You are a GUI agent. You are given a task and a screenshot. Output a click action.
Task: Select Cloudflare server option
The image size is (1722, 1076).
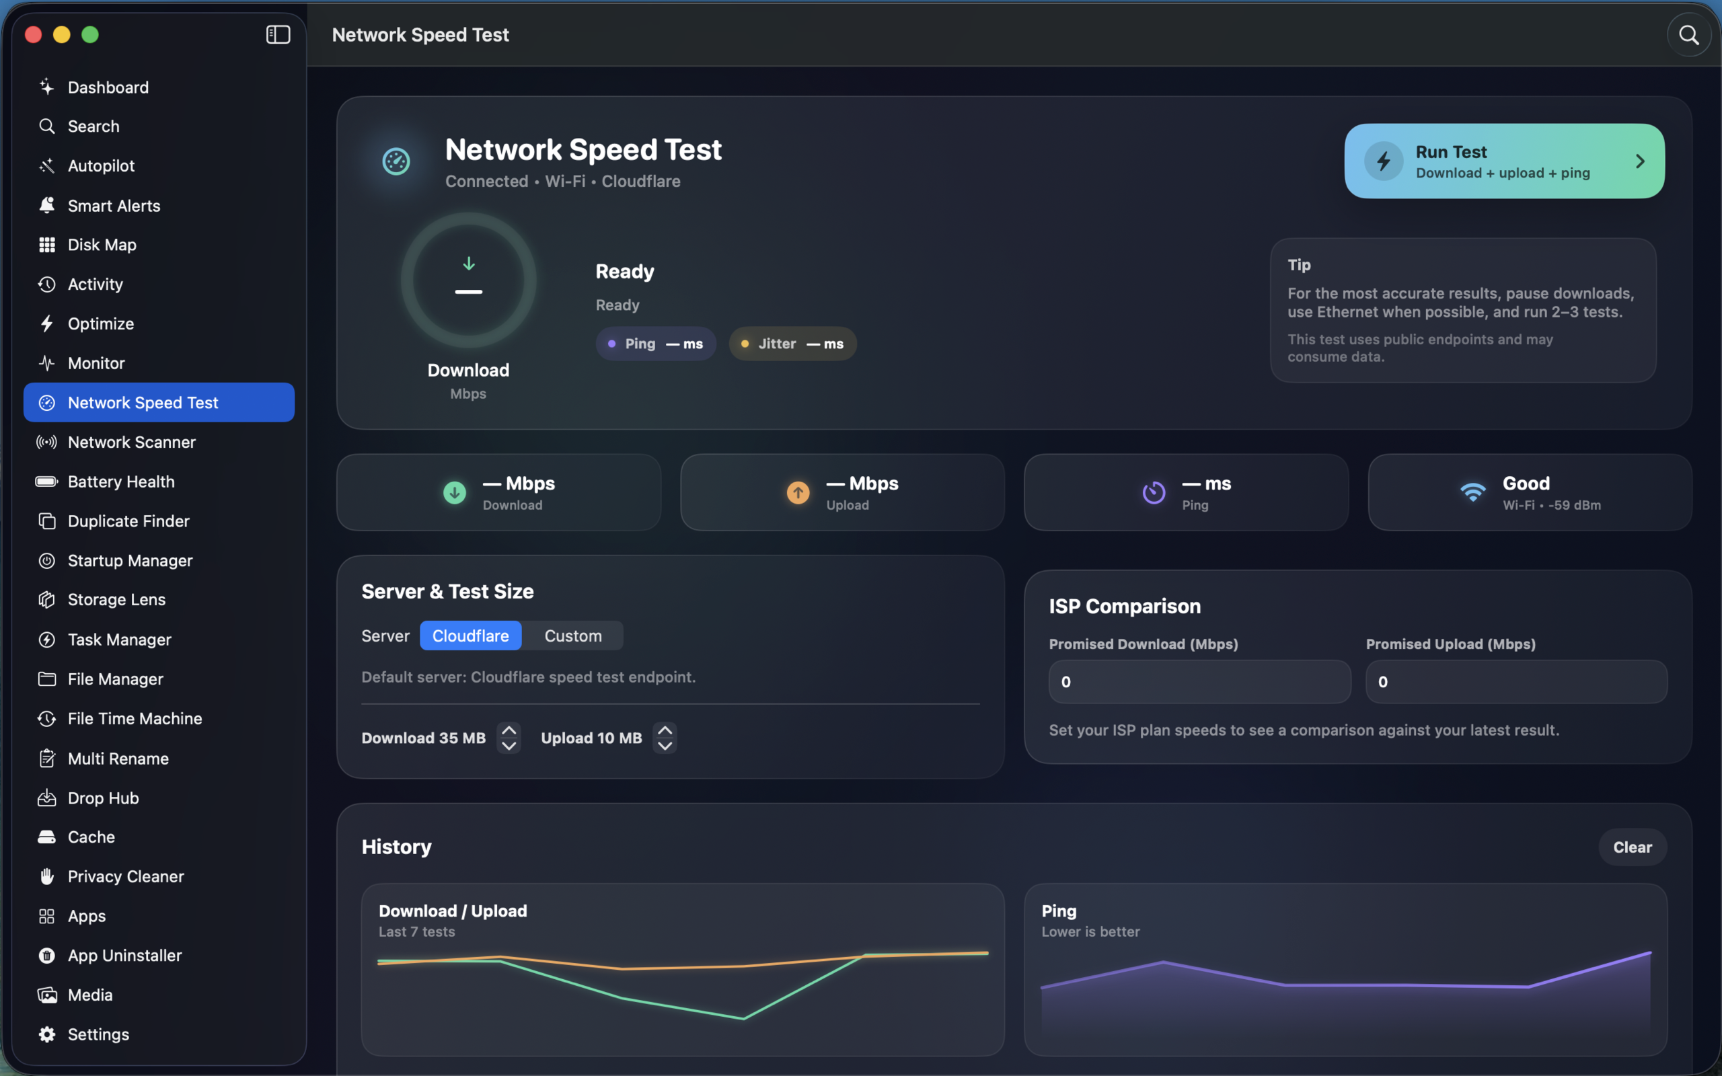470,636
